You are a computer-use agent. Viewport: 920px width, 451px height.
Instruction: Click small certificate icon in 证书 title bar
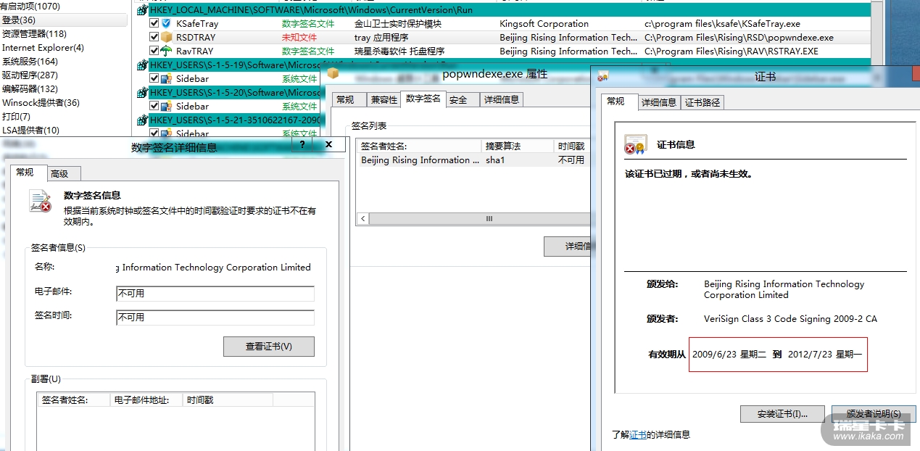click(603, 76)
